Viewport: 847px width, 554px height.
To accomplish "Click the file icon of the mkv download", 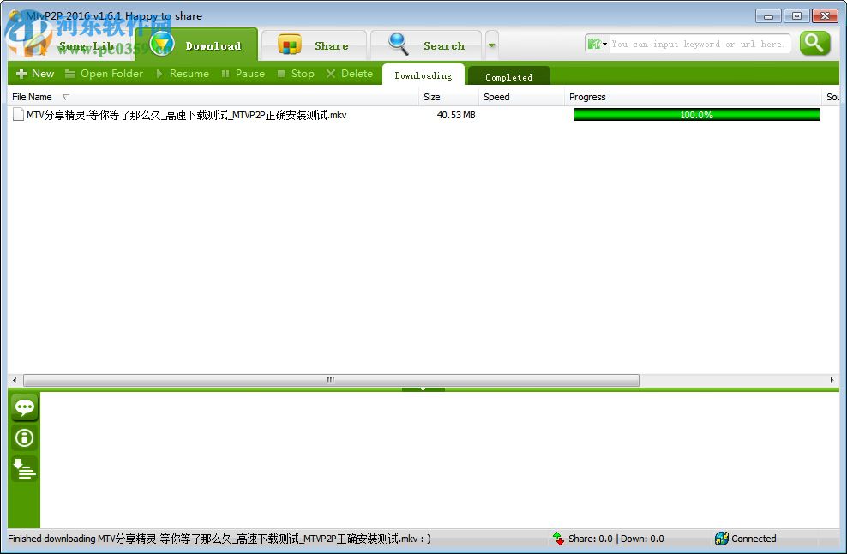I will (x=18, y=115).
